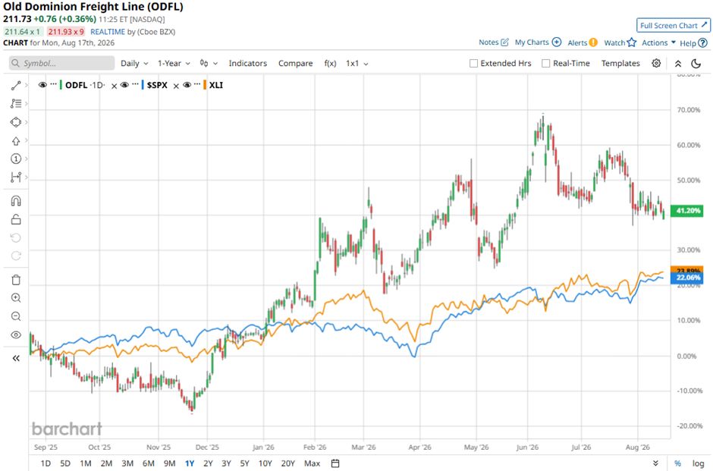The image size is (713, 471).
Task: Open the 1x1 layout dropdown
Action: [x=357, y=63]
